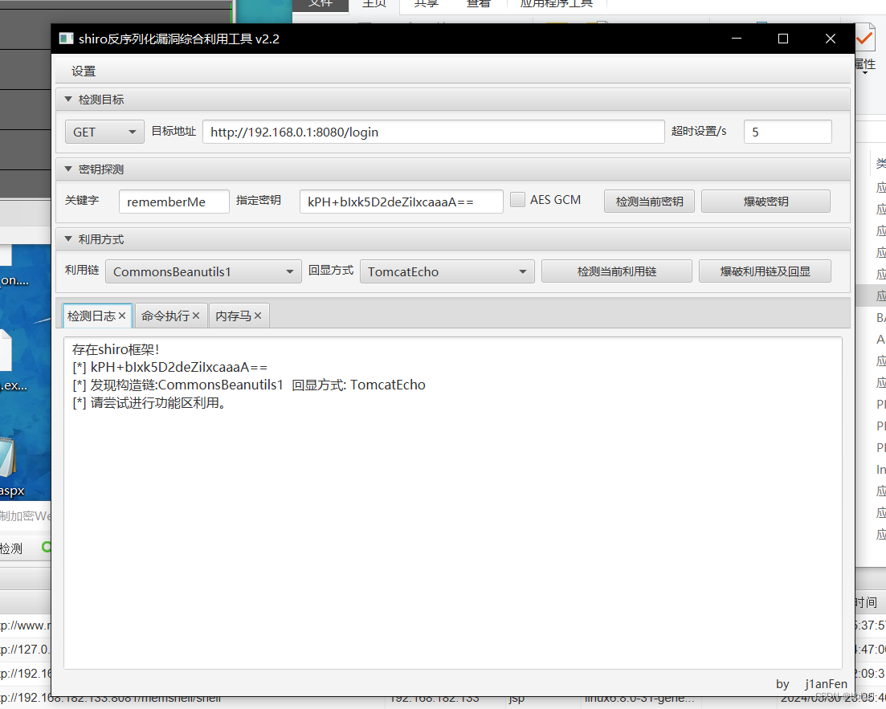The width and height of the screenshot is (886, 709).
Task: Switch to the 命令执行 tab
Action: (165, 316)
